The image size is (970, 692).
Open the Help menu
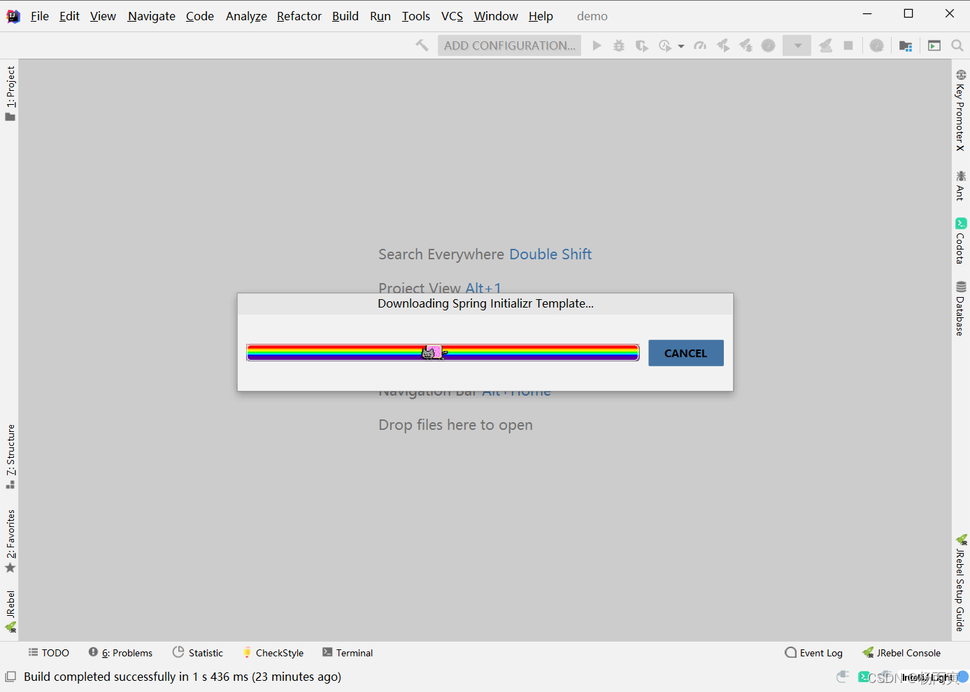pos(541,16)
